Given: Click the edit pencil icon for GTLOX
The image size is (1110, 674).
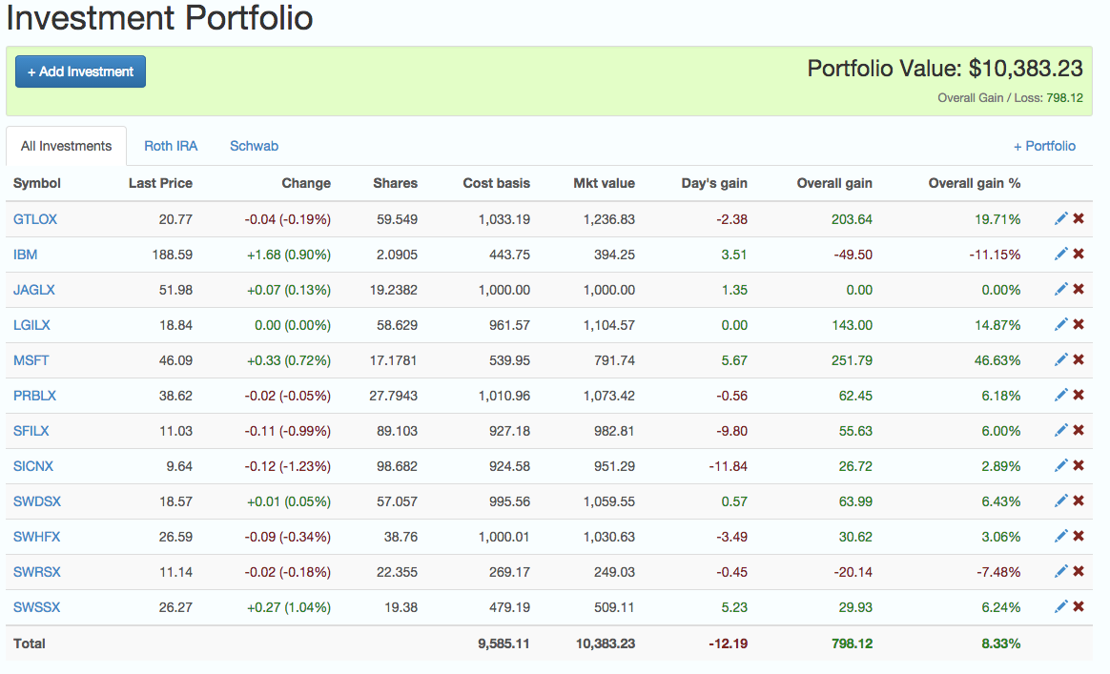Looking at the screenshot, I should (x=1060, y=219).
